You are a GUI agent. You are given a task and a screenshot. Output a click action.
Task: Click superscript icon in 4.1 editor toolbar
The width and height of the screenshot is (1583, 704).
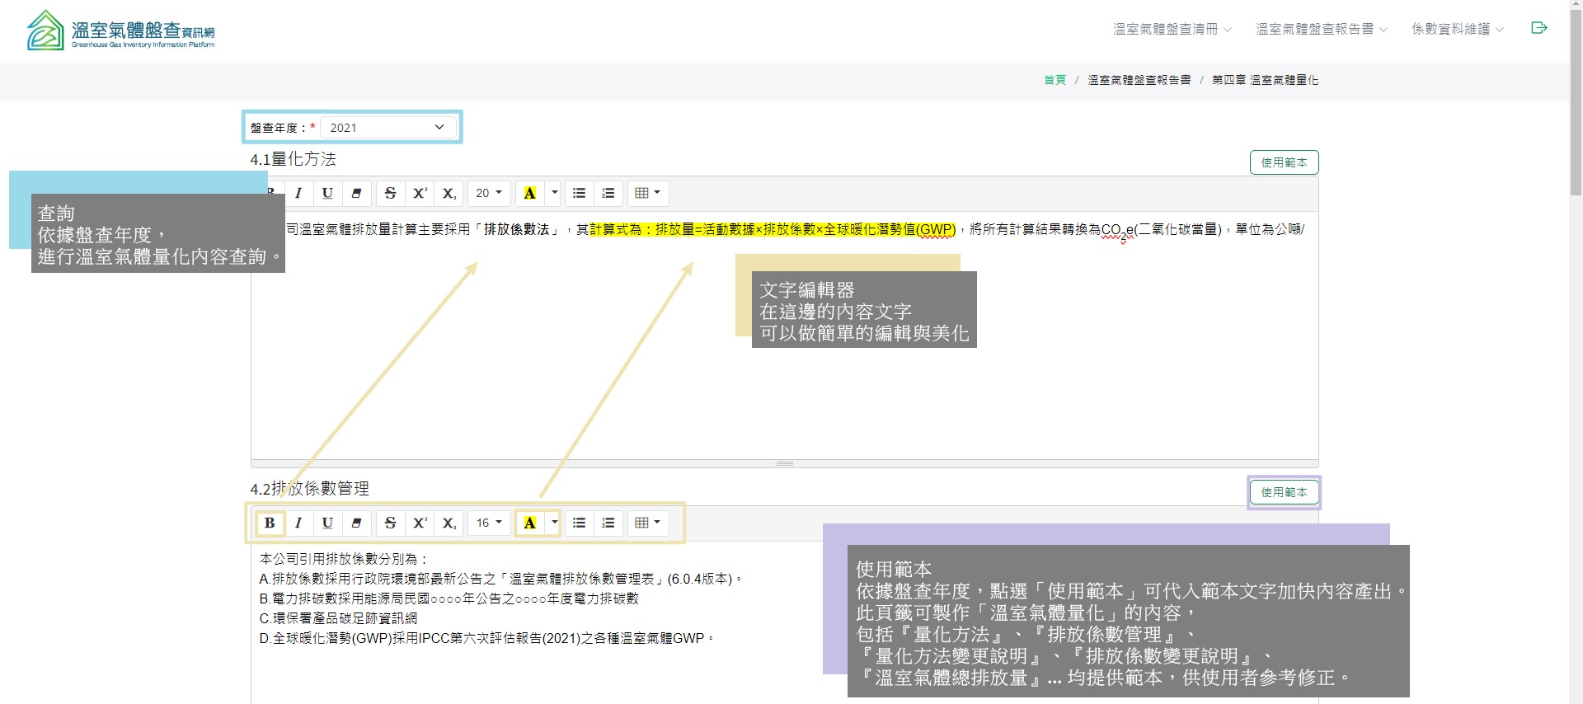coord(420,193)
